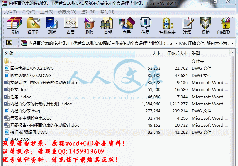Click the DWG icon of 圆柱齿轮170×0.2.DWG
Image resolution: width=238 pixels, height=166 pixels.
(7, 68)
